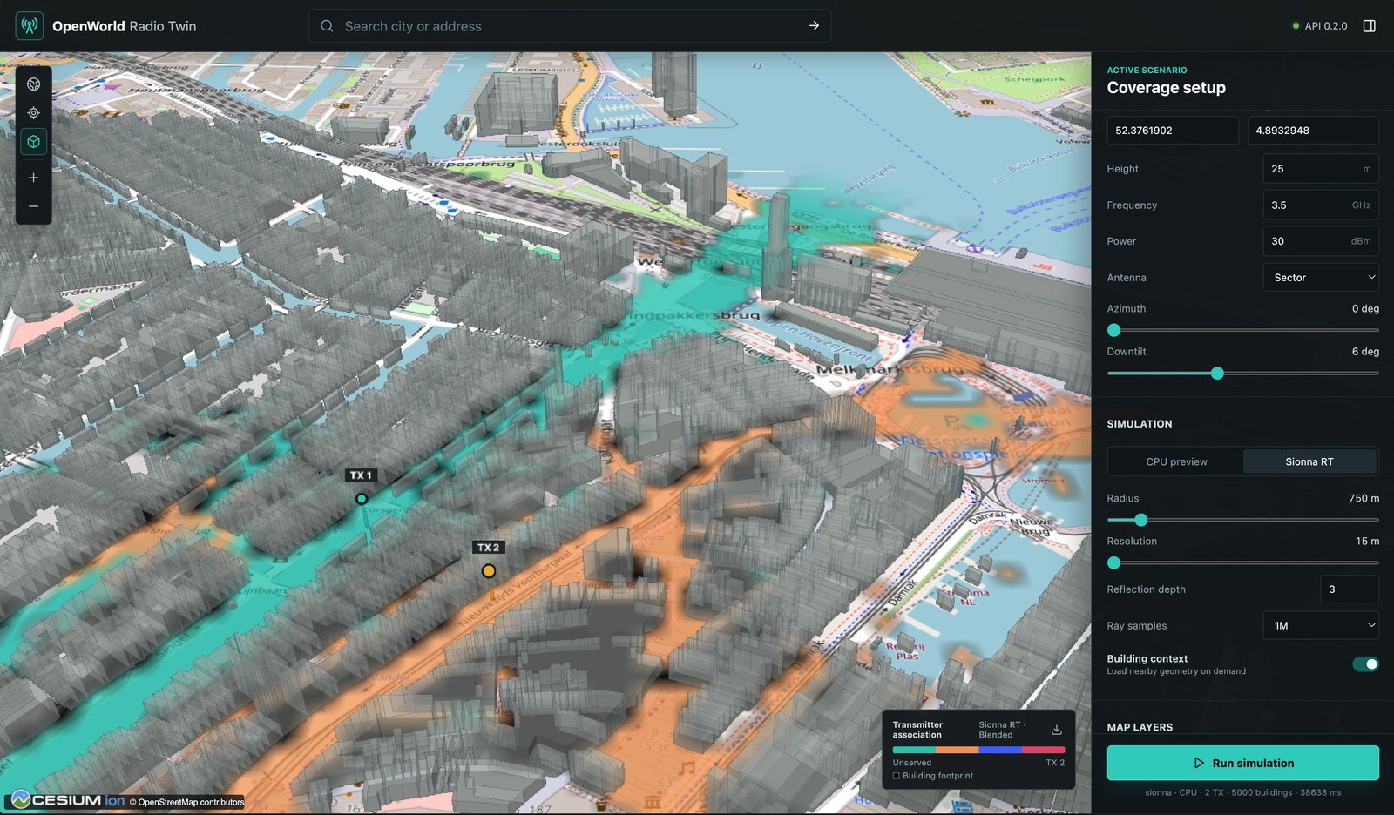
Task: Zoom in with the plus icon
Action: pos(34,178)
